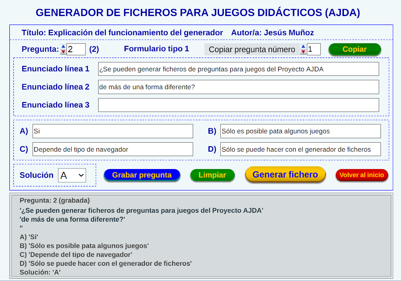Click the answer option B text field
The height and width of the screenshot is (281, 401).
pos(300,131)
